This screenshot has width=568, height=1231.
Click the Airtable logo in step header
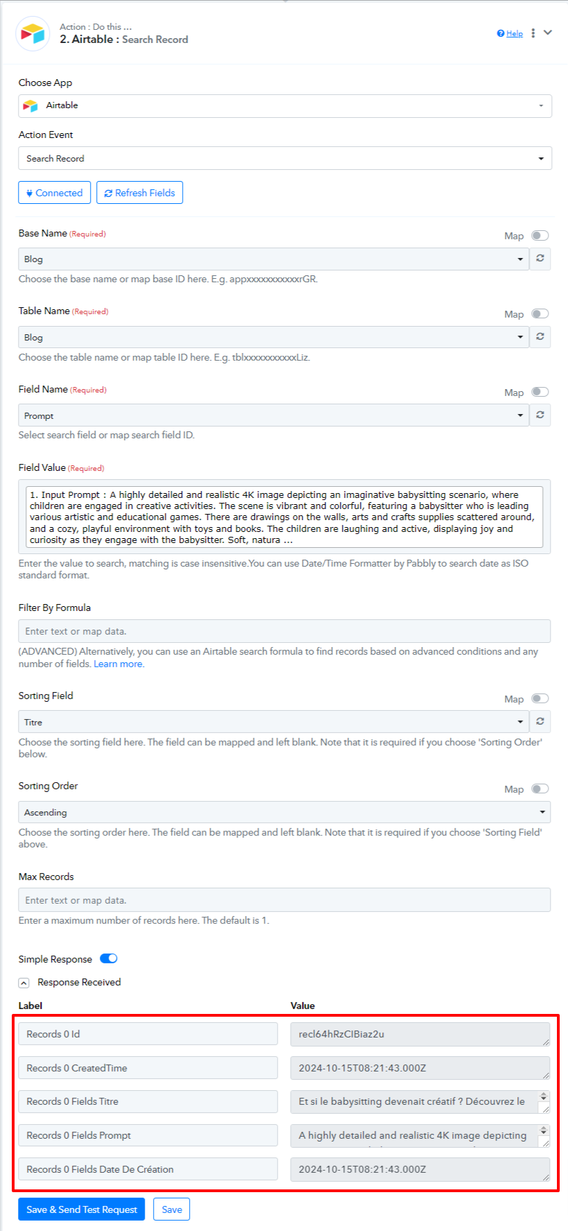[x=33, y=33]
